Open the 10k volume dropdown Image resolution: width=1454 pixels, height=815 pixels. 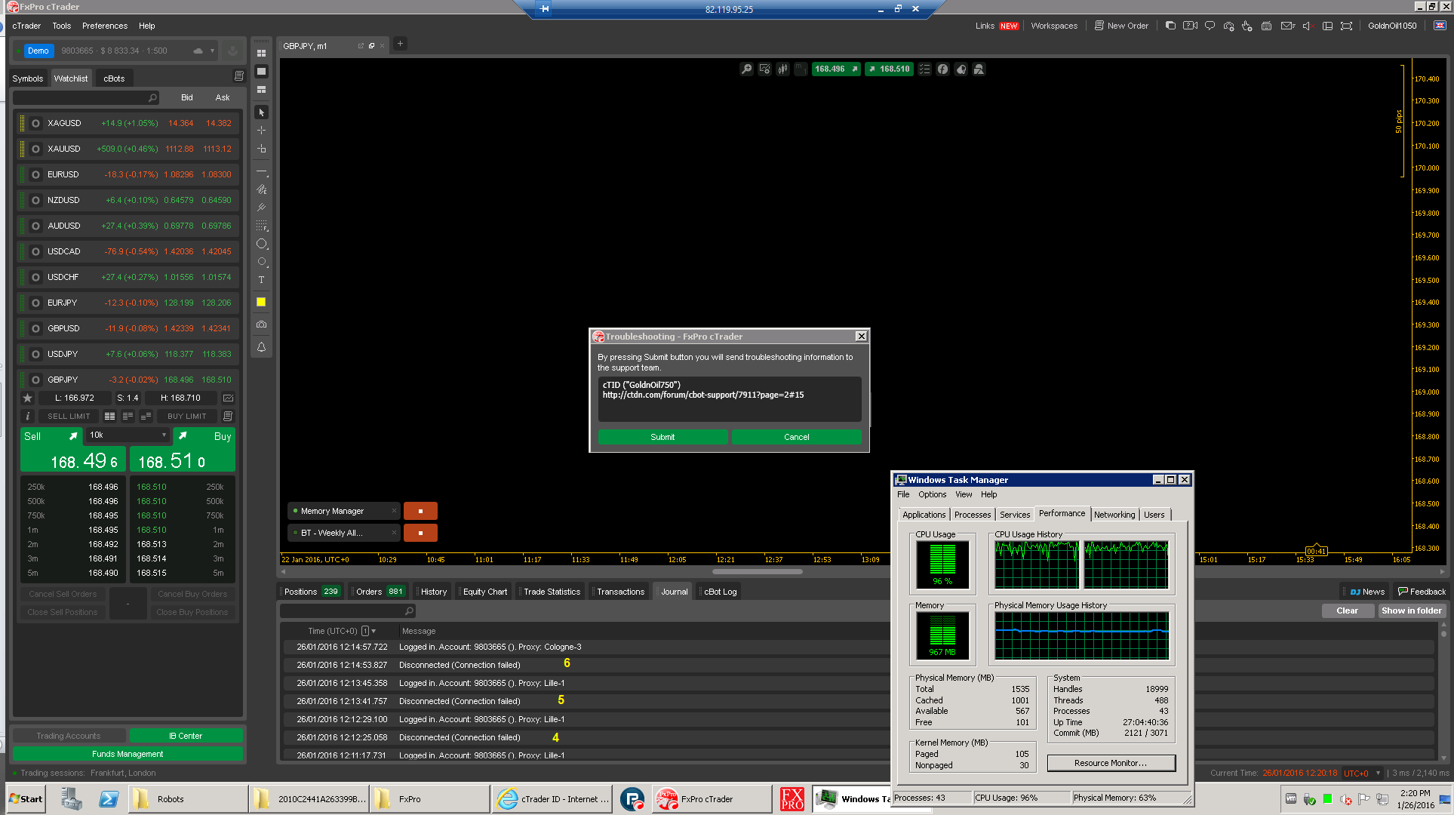click(x=128, y=435)
